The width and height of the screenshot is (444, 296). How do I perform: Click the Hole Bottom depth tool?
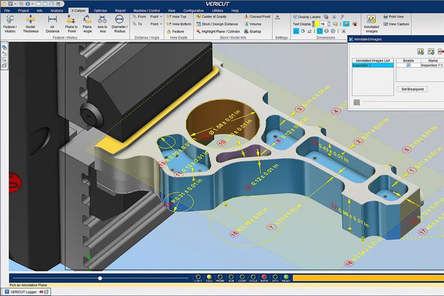click(x=179, y=24)
